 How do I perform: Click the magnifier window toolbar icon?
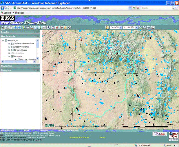[28, 28]
